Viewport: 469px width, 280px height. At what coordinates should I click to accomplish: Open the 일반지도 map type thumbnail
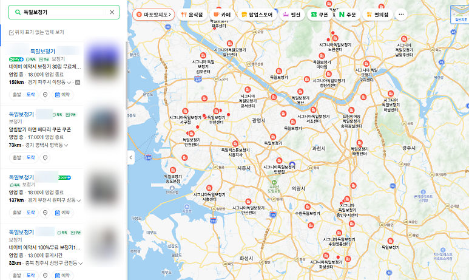tap(460, 14)
